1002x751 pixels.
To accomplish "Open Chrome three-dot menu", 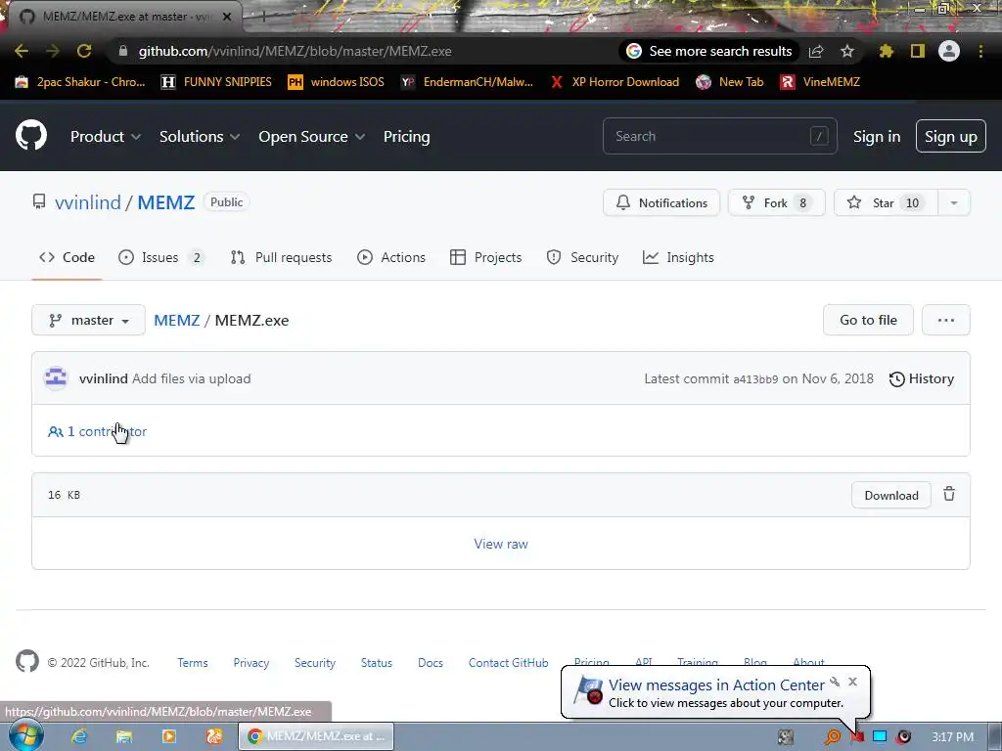I will (980, 51).
